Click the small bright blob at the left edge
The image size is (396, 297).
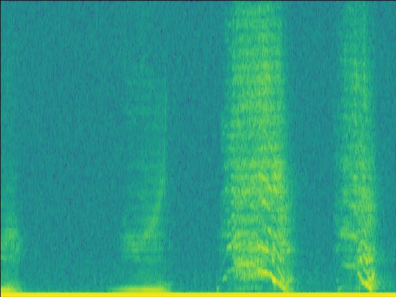point(9,244)
